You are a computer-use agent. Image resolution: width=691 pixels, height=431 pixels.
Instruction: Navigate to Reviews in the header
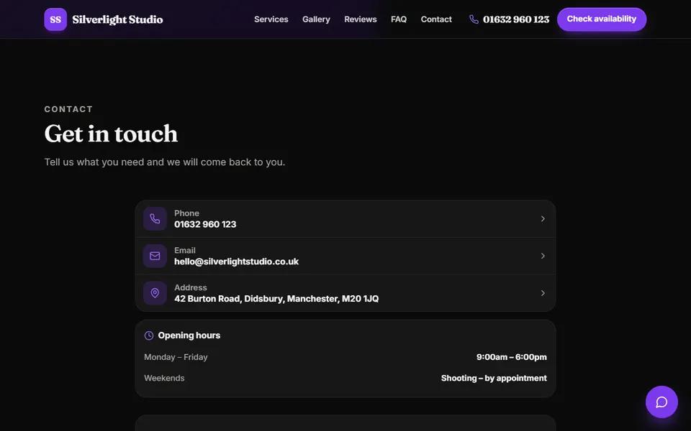pos(361,19)
